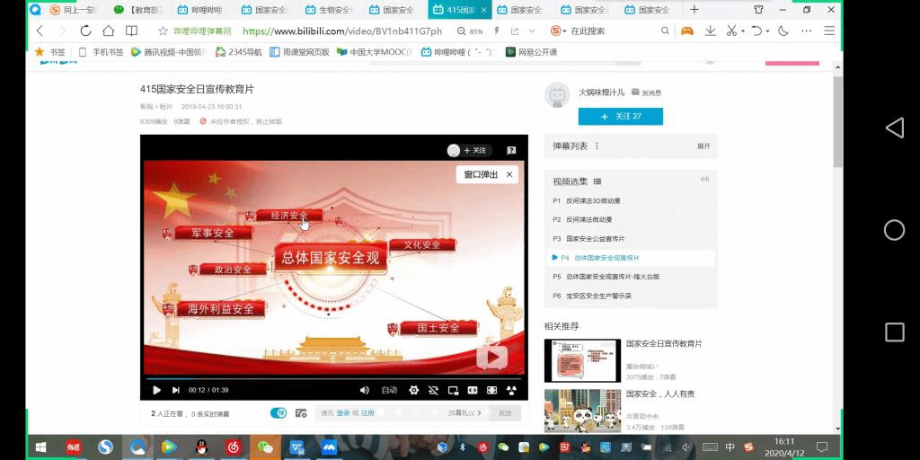The width and height of the screenshot is (920, 460).
Task: Toggle loop playback icon in player
Action: click(434, 390)
